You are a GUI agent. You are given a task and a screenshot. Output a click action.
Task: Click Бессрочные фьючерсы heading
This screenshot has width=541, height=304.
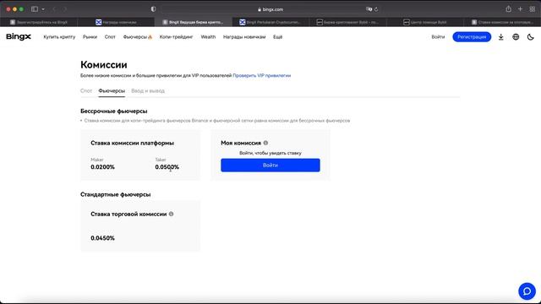click(114, 111)
